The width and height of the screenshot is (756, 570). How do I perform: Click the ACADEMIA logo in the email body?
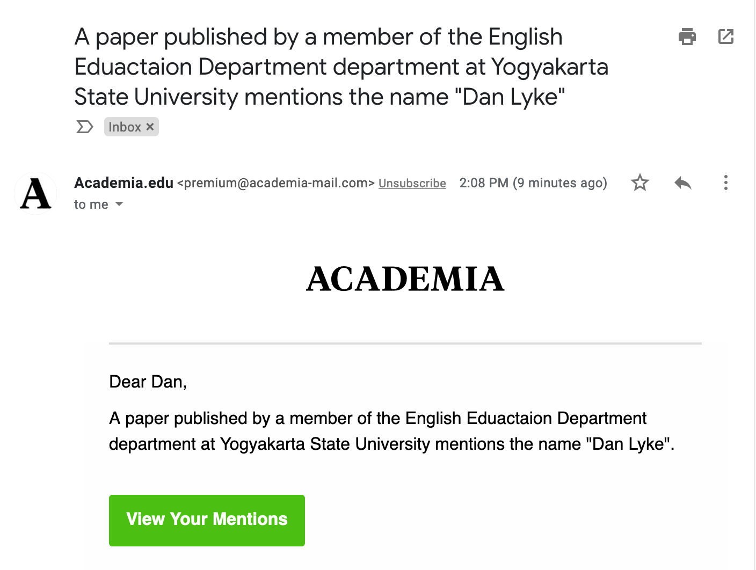pyautogui.click(x=405, y=279)
